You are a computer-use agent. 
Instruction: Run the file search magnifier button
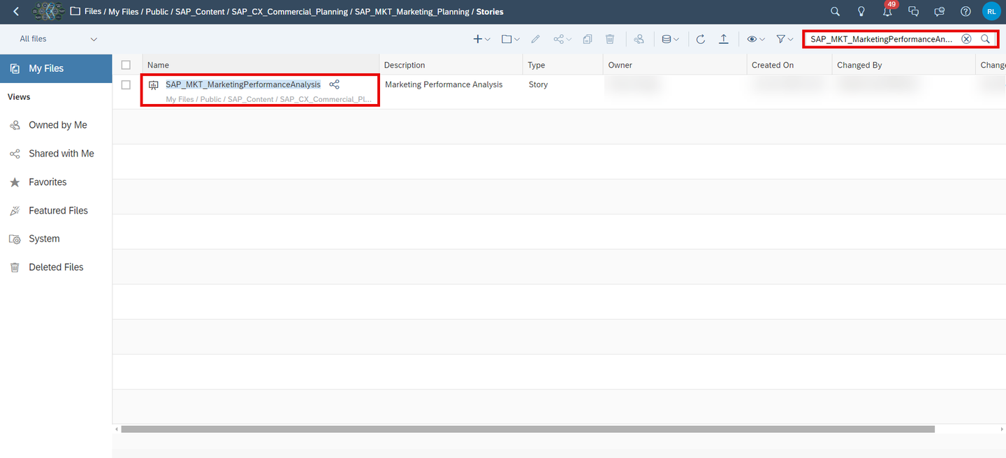coord(985,39)
